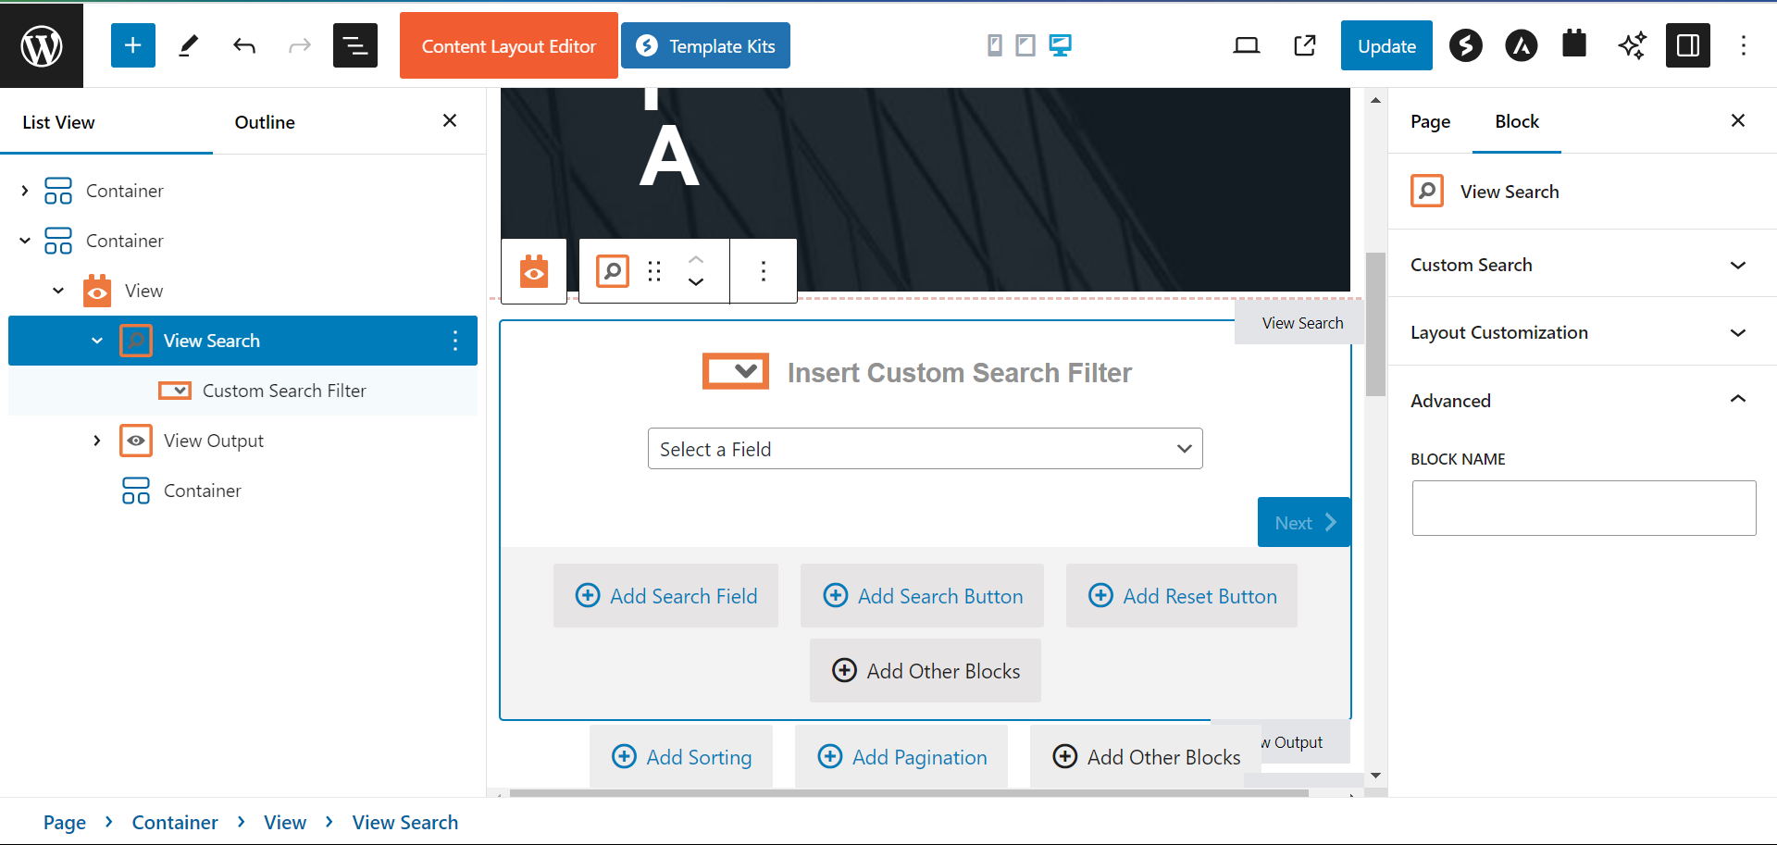Toggle the settings sidebar panel icon
The width and height of the screenshot is (1777, 845).
[x=1687, y=45]
